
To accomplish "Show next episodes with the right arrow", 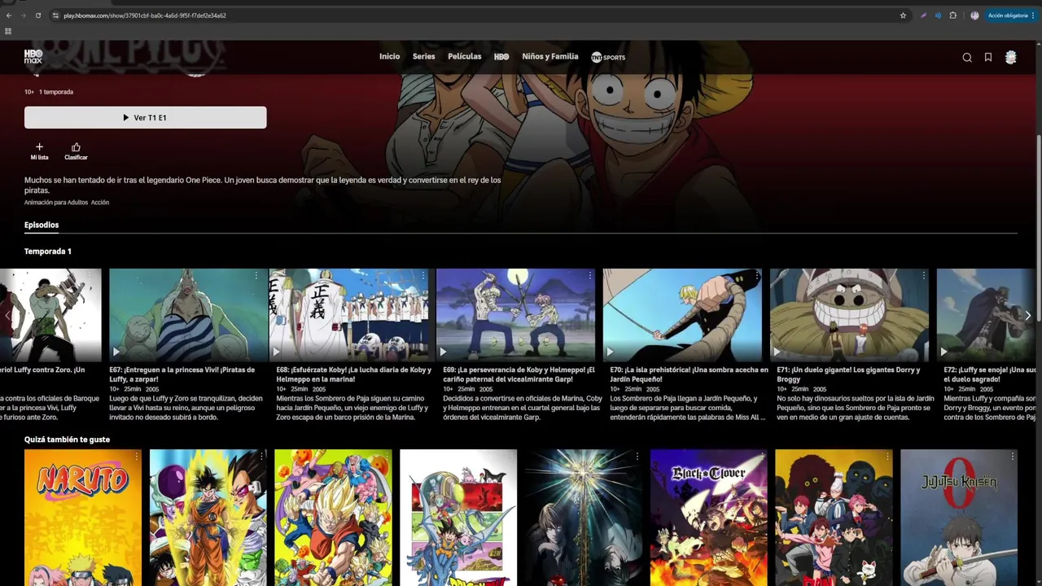I will pos(1028,315).
